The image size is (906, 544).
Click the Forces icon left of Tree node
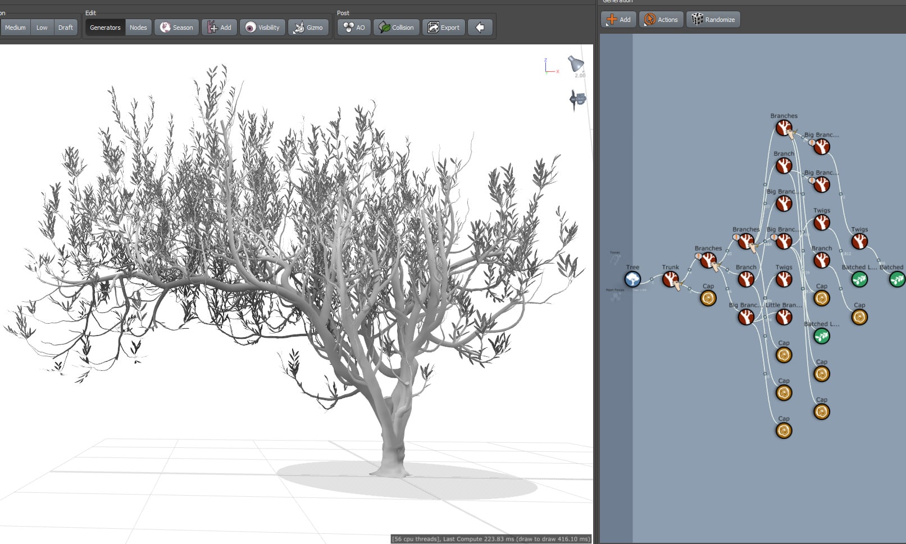[615, 260]
